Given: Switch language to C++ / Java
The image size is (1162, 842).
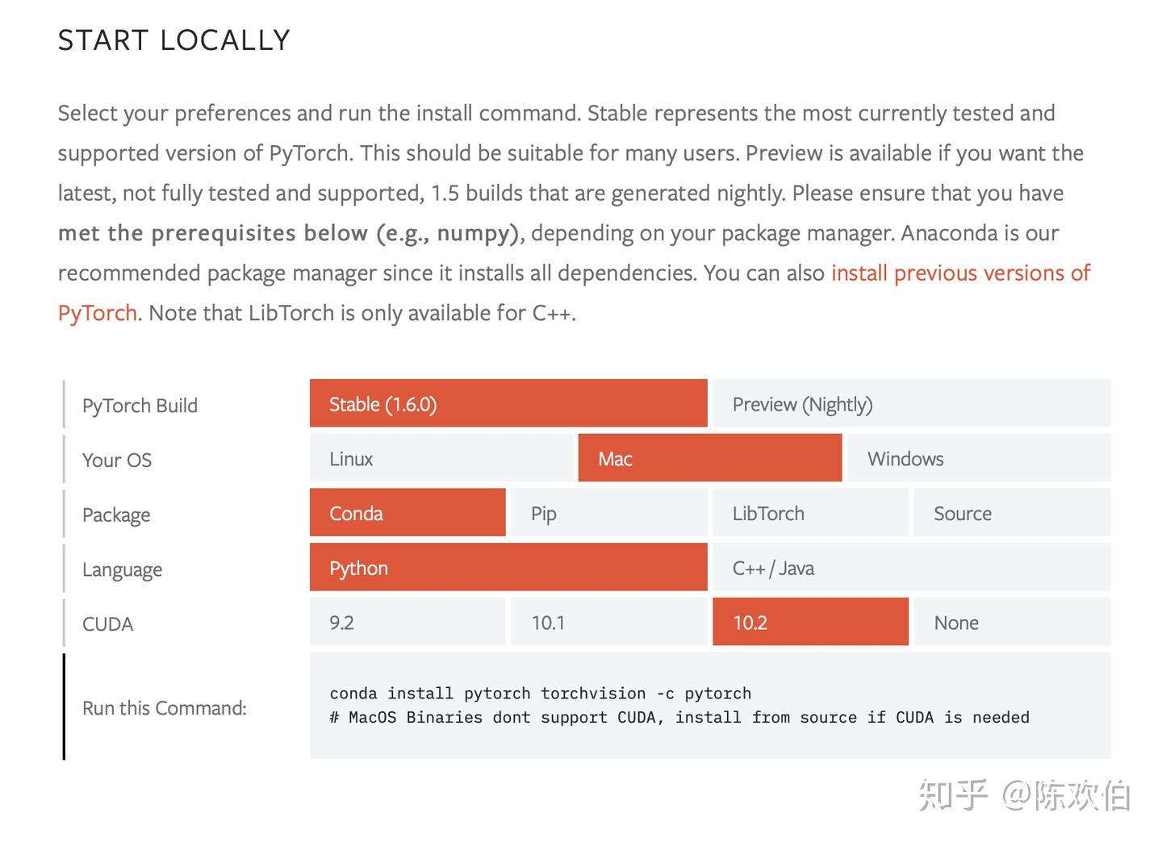Looking at the screenshot, I should coord(910,567).
